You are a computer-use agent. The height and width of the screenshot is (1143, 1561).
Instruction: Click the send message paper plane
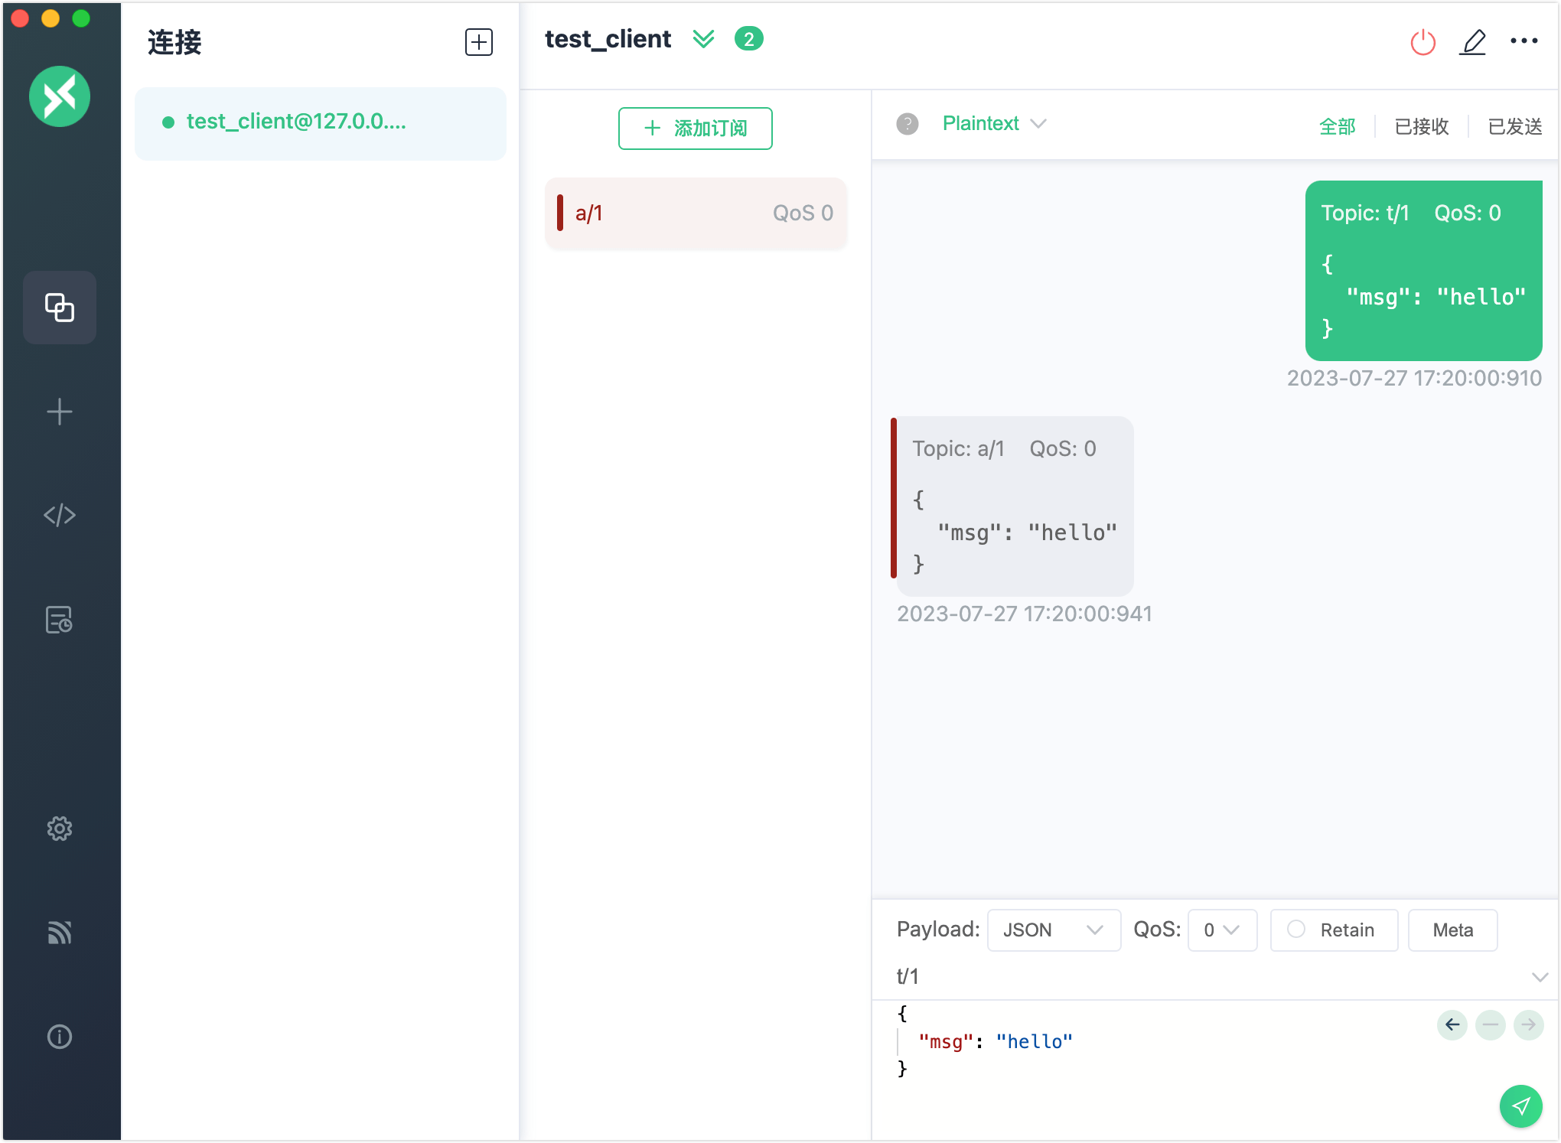click(1520, 1106)
